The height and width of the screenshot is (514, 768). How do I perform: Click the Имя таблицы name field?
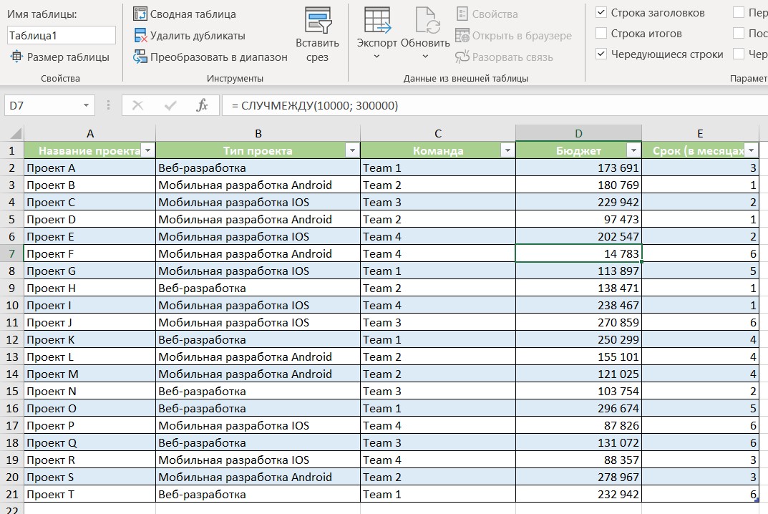point(62,35)
